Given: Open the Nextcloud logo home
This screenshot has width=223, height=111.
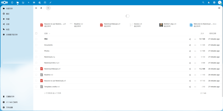Looking at the screenshot, I should 5,2.
